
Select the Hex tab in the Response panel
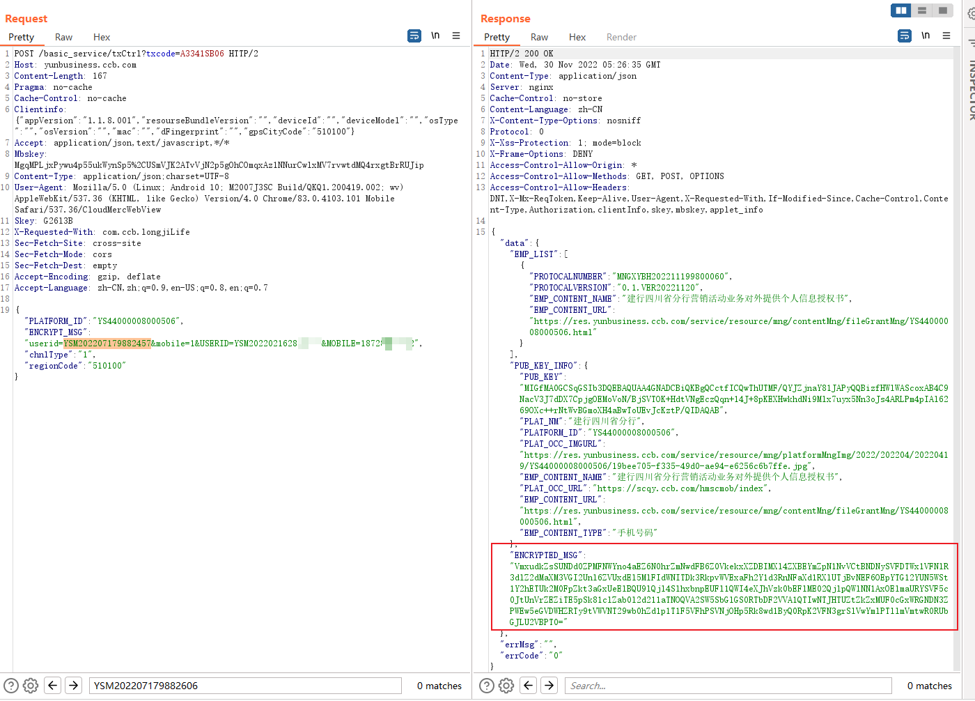[x=577, y=37]
